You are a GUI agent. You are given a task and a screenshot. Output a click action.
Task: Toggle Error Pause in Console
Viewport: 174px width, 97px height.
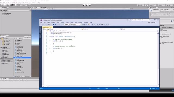tap(19, 80)
